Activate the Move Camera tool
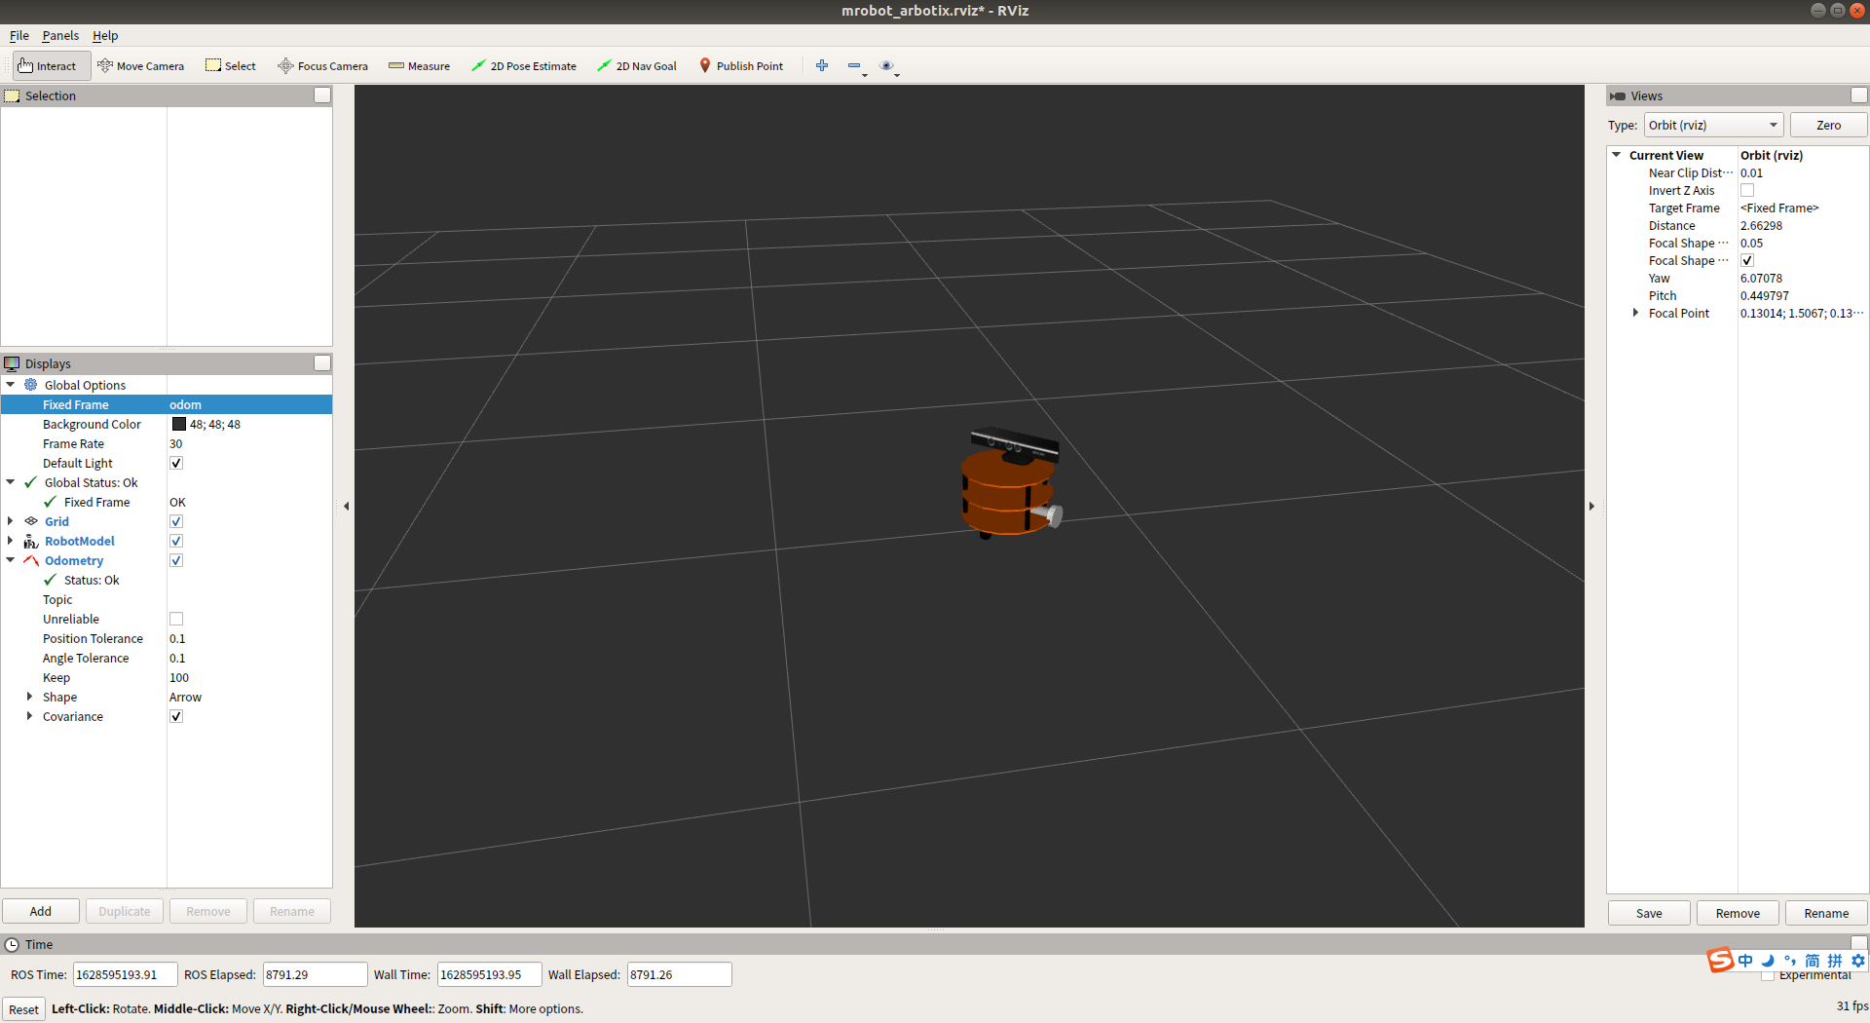The height and width of the screenshot is (1023, 1870). point(141,66)
